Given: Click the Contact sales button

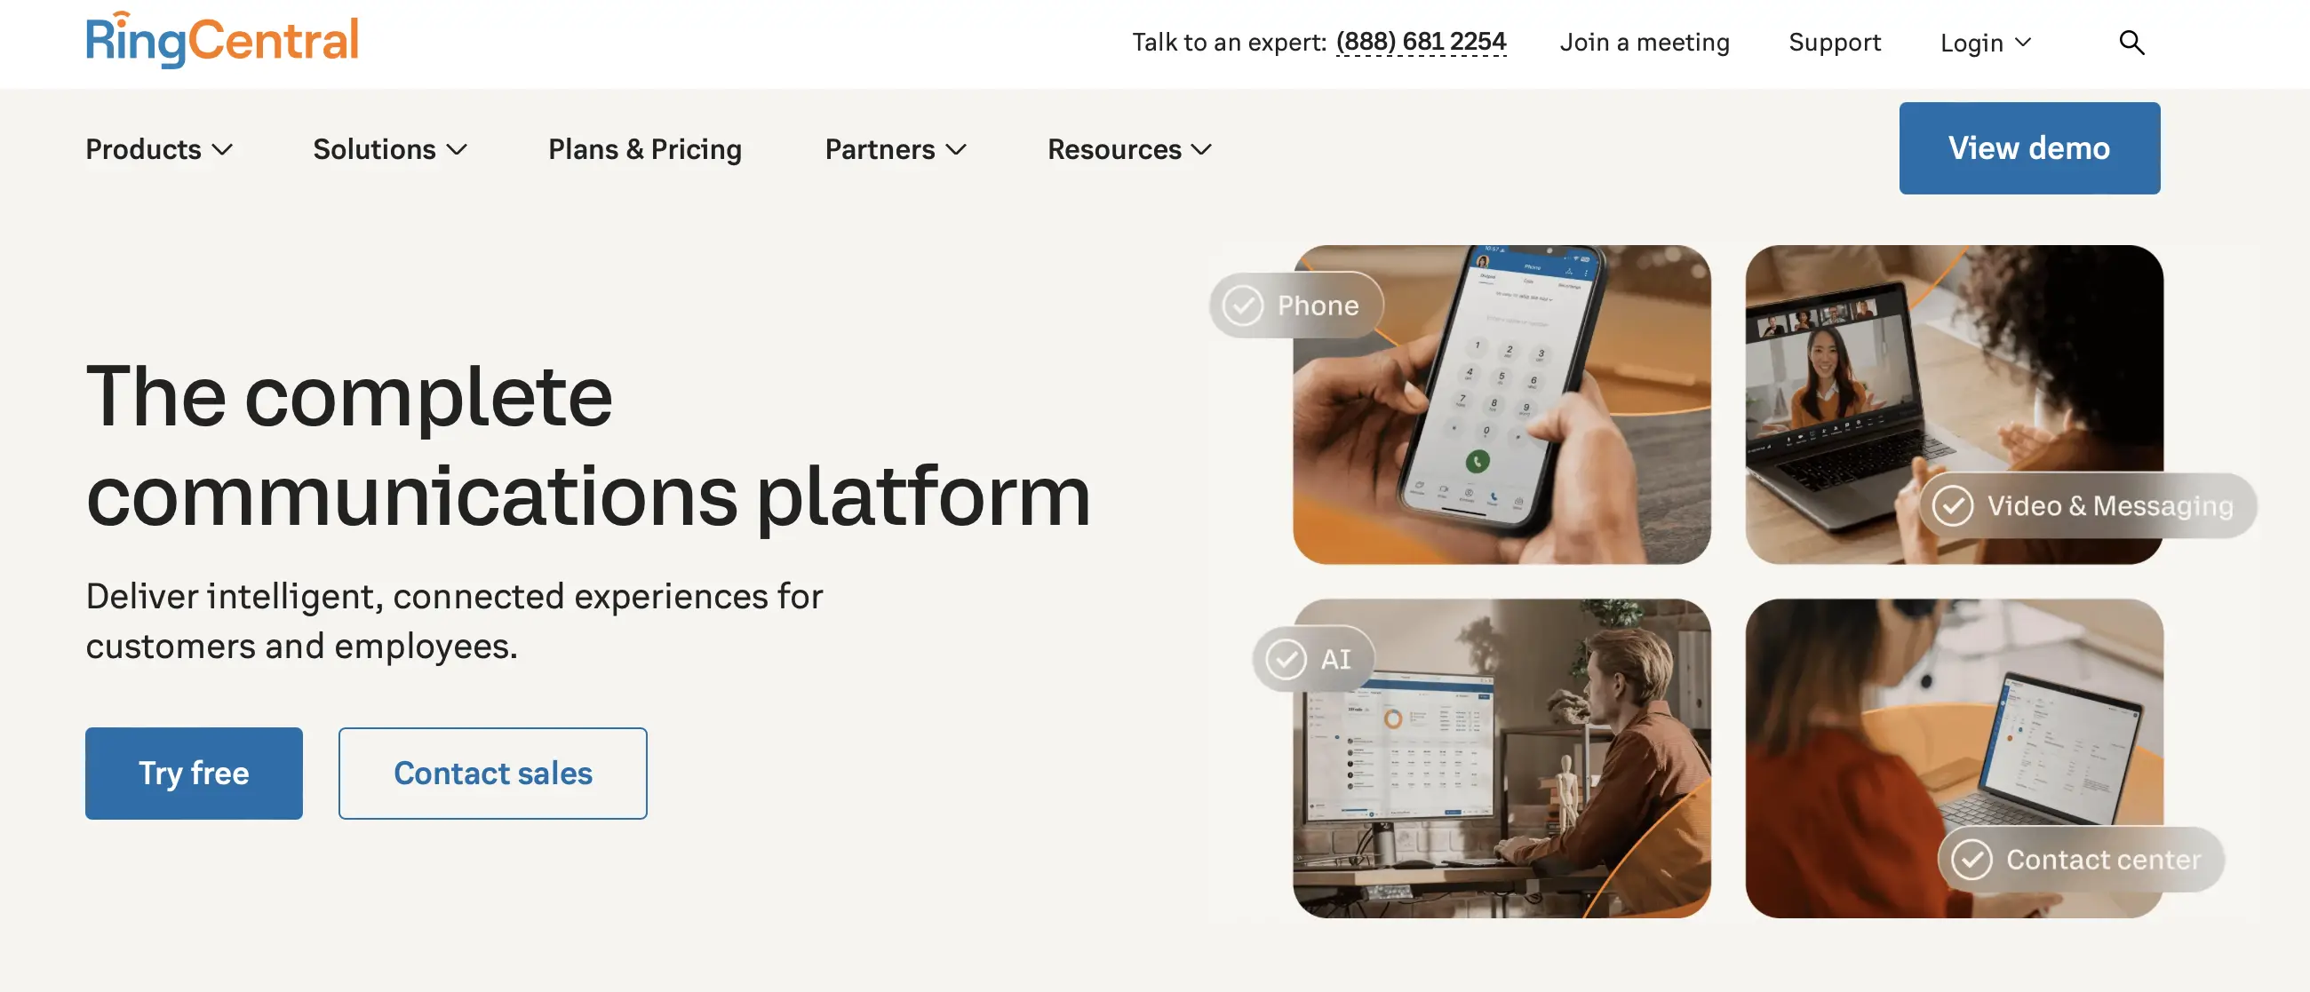Looking at the screenshot, I should (492, 773).
